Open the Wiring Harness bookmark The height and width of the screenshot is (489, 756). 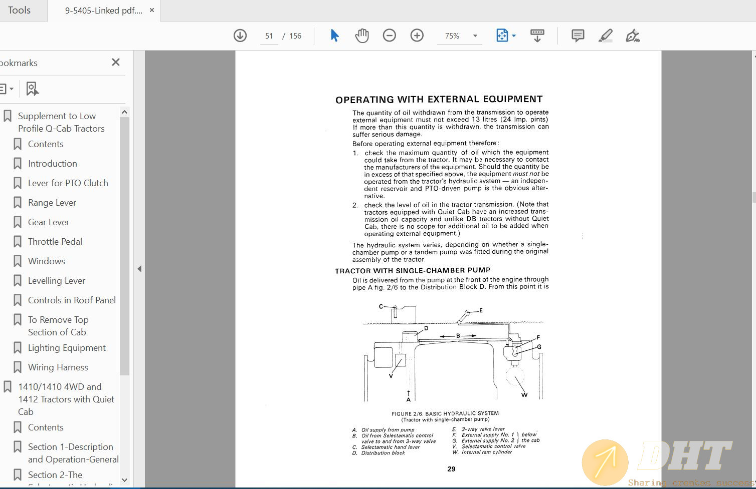(x=58, y=367)
